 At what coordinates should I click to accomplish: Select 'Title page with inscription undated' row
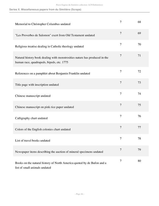pos(37,85)
